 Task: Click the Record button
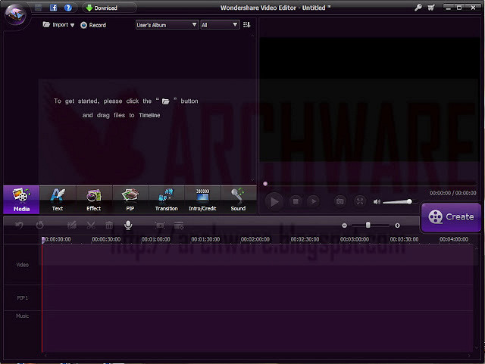click(x=93, y=25)
